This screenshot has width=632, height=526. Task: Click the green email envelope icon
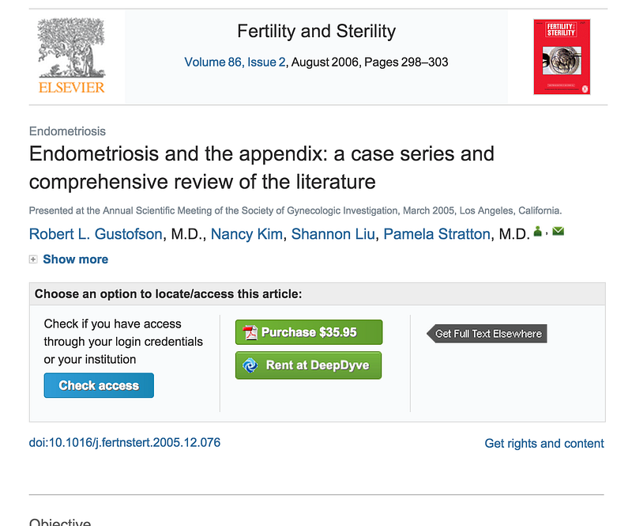(558, 232)
